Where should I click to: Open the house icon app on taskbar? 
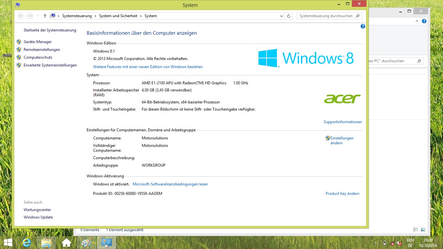pos(66,243)
